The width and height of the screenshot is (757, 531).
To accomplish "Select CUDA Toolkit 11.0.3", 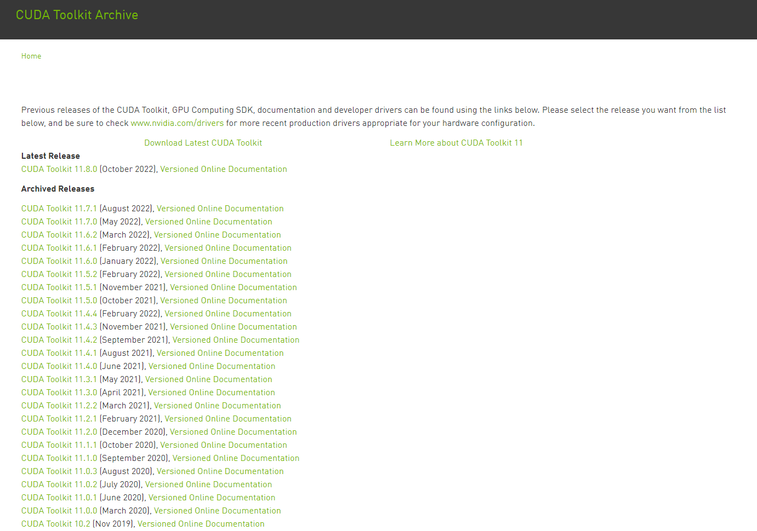I will point(59,471).
